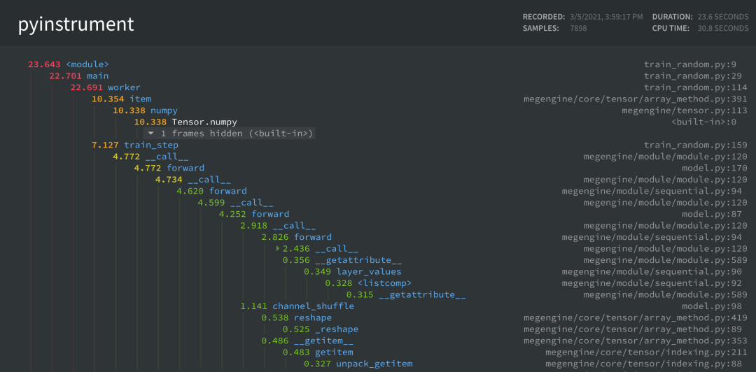Click the 4.772 __call__ frame
Screen dimensions: 756x372
[x=150, y=157]
